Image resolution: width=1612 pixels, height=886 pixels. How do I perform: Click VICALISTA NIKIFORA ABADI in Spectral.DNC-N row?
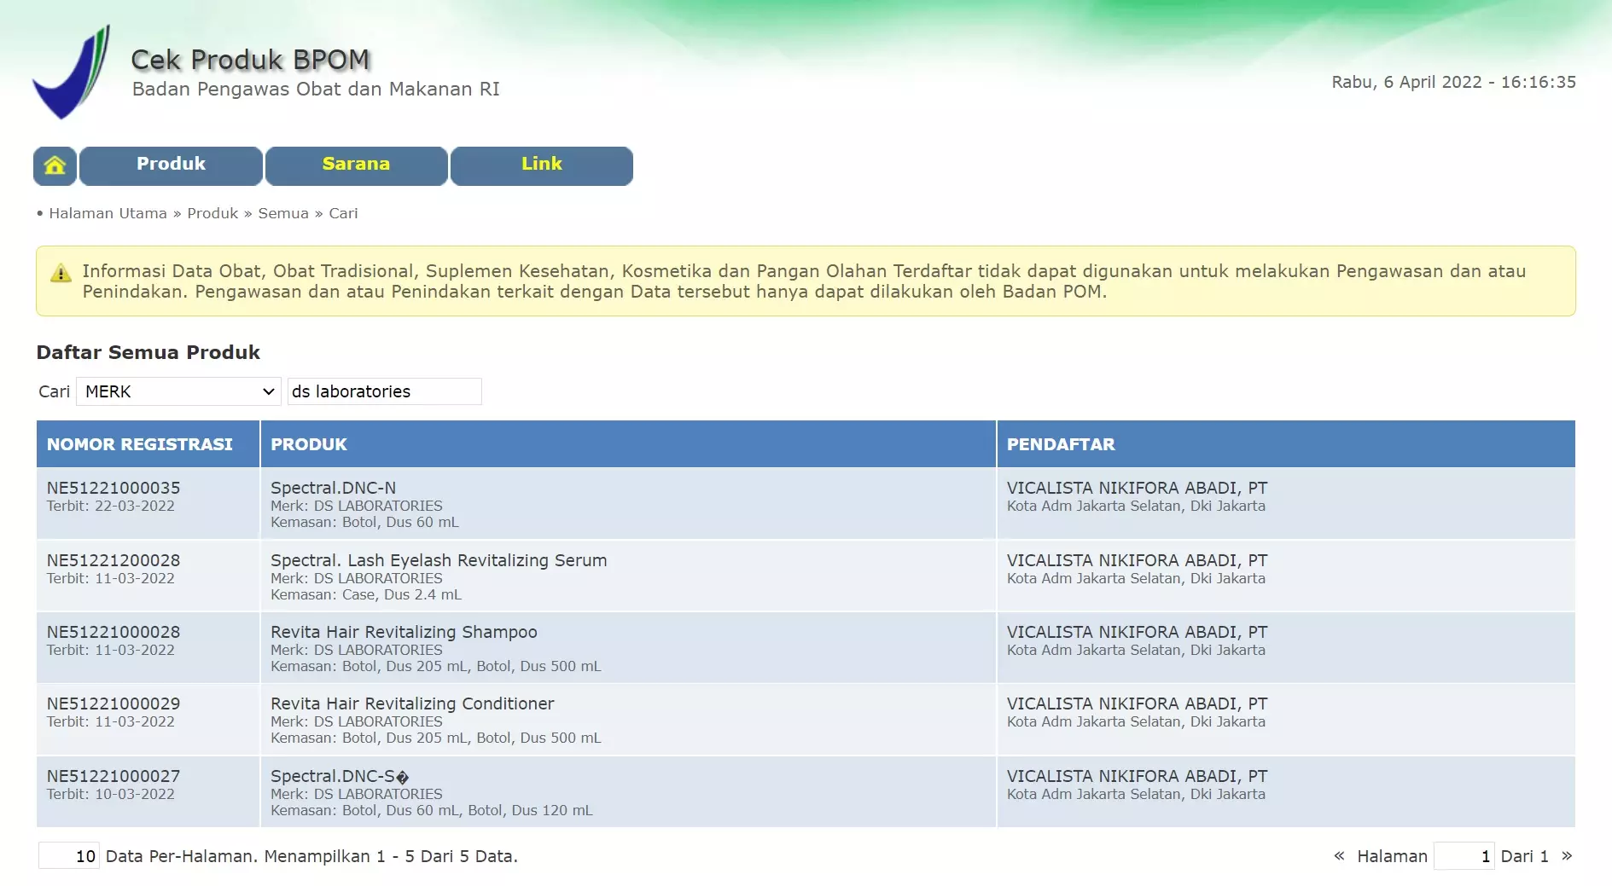click(x=1137, y=488)
